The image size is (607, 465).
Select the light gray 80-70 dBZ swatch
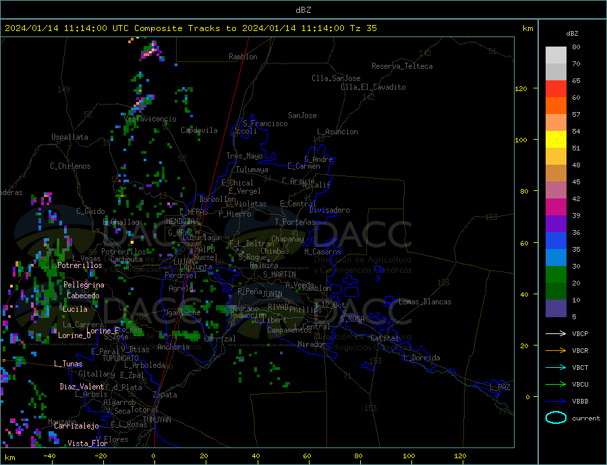tap(556, 55)
